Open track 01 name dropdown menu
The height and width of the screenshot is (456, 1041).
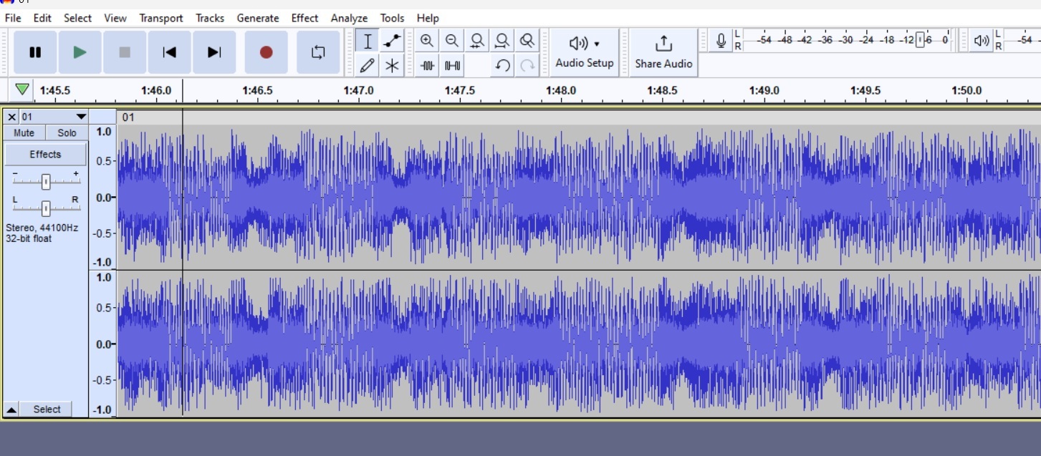(54, 117)
